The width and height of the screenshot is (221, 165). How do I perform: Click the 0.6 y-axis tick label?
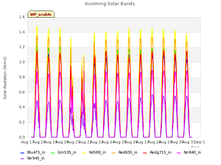click(x=22, y=92)
